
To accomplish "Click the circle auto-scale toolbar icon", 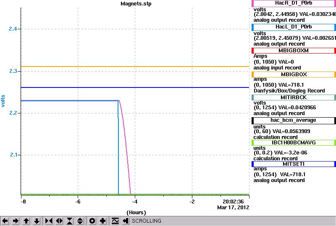I will pos(92,221).
